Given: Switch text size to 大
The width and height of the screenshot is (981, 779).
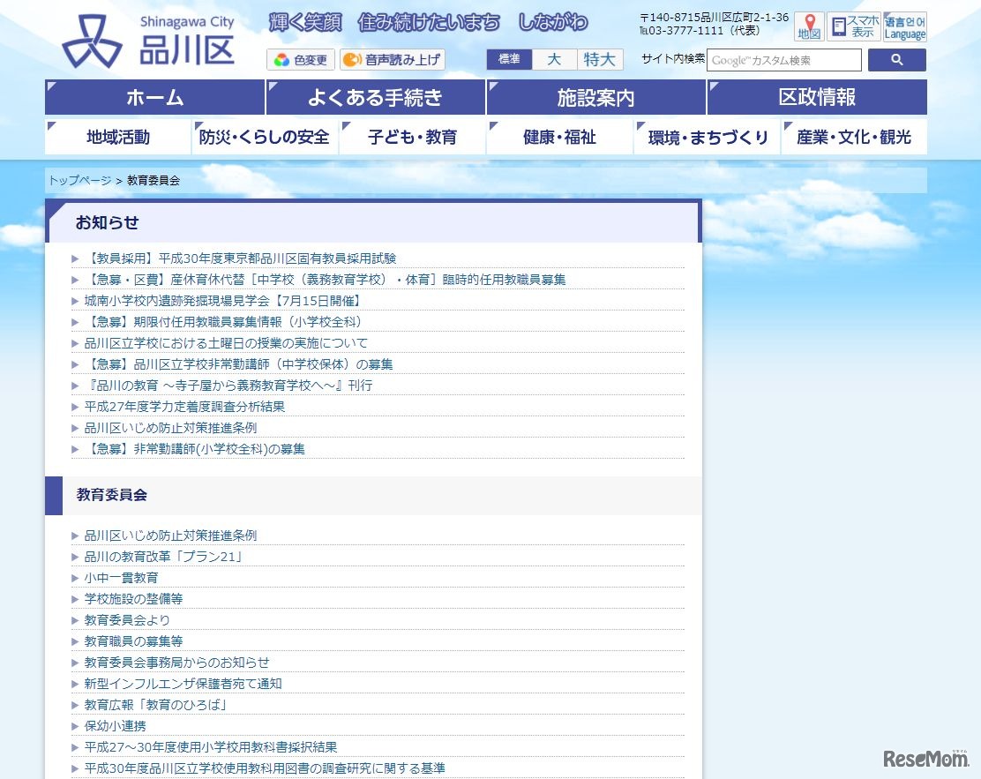Looking at the screenshot, I should (x=553, y=59).
